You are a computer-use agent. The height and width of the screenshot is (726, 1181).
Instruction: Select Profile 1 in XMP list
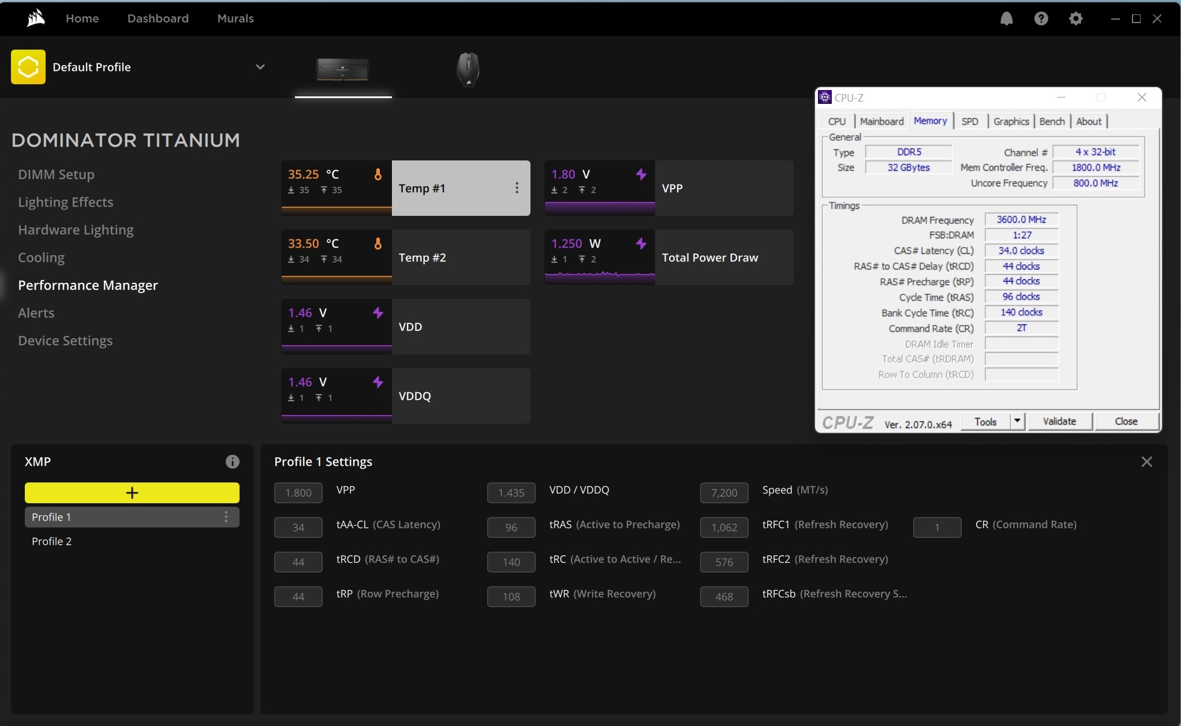coord(132,517)
